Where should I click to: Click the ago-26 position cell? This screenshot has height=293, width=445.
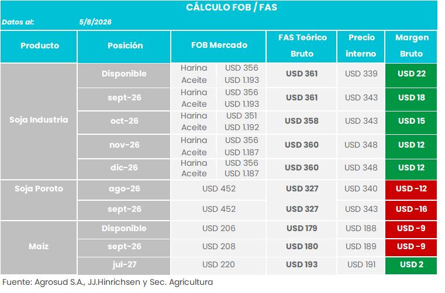click(x=124, y=190)
